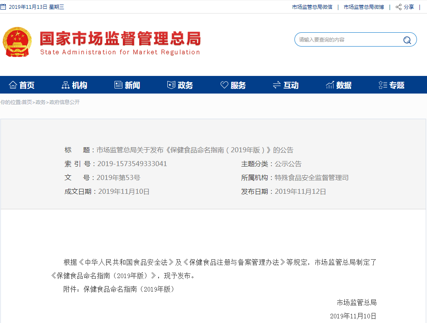Click the shield icon by 政务
The height and width of the screenshot is (323, 427).
(x=171, y=85)
